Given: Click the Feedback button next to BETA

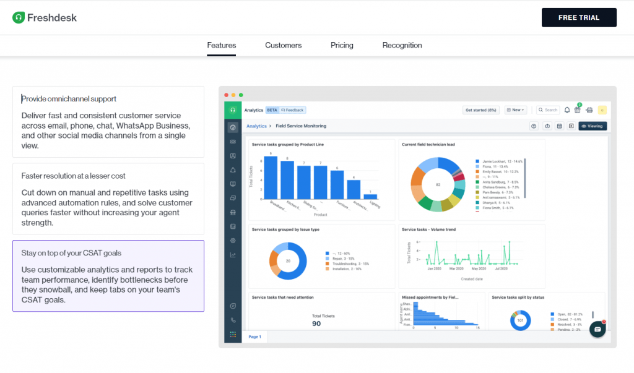Looking at the screenshot, I should click(292, 110).
